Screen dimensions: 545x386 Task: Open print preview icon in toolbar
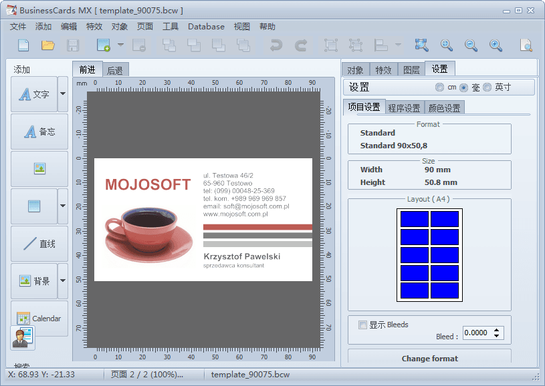[x=526, y=45]
